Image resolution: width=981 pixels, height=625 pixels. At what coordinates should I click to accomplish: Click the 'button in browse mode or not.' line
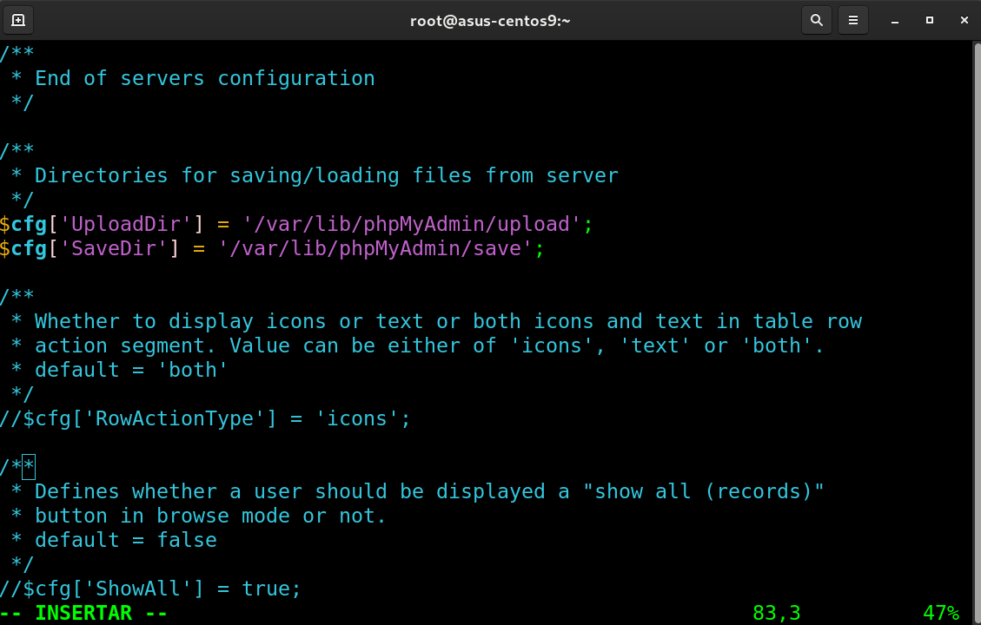tap(199, 516)
